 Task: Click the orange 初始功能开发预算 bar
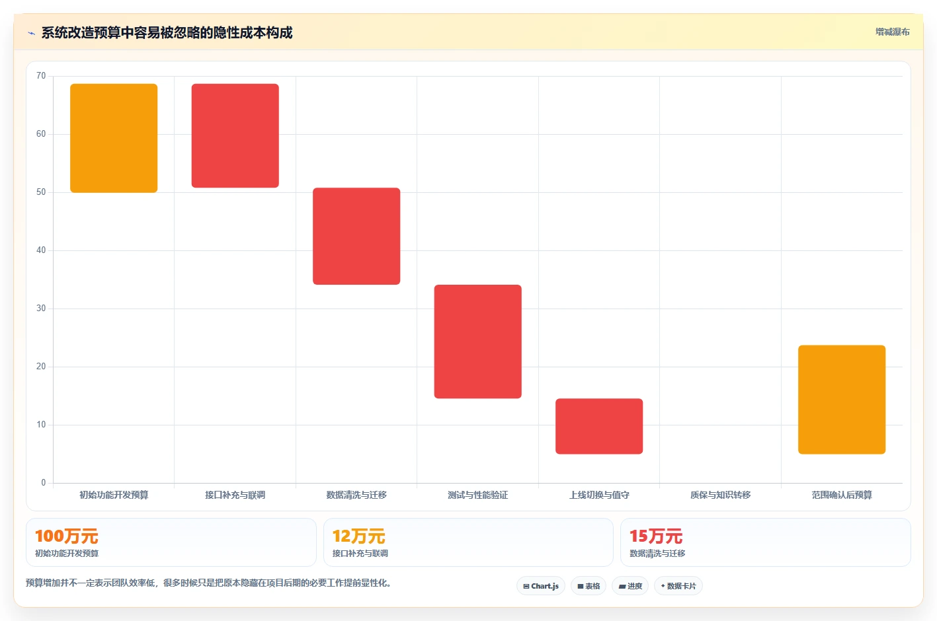(x=114, y=138)
